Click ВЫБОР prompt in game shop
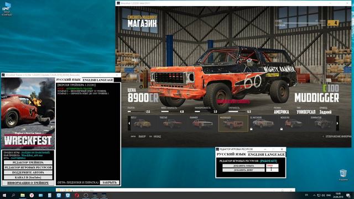354x199 pixels. pos(142,137)
